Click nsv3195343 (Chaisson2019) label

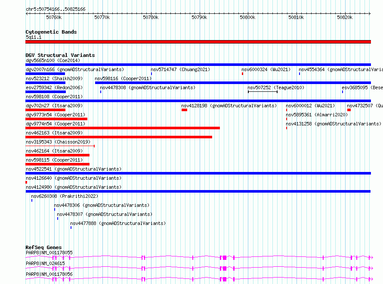[x=58, y=142]
